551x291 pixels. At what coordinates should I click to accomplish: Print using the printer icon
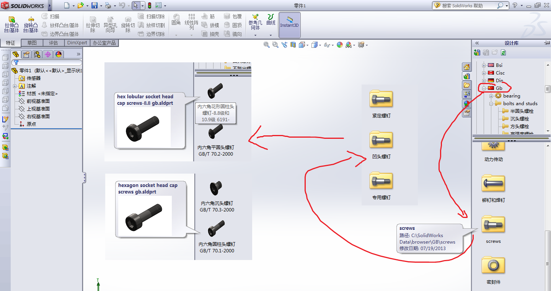coord(108,5)
